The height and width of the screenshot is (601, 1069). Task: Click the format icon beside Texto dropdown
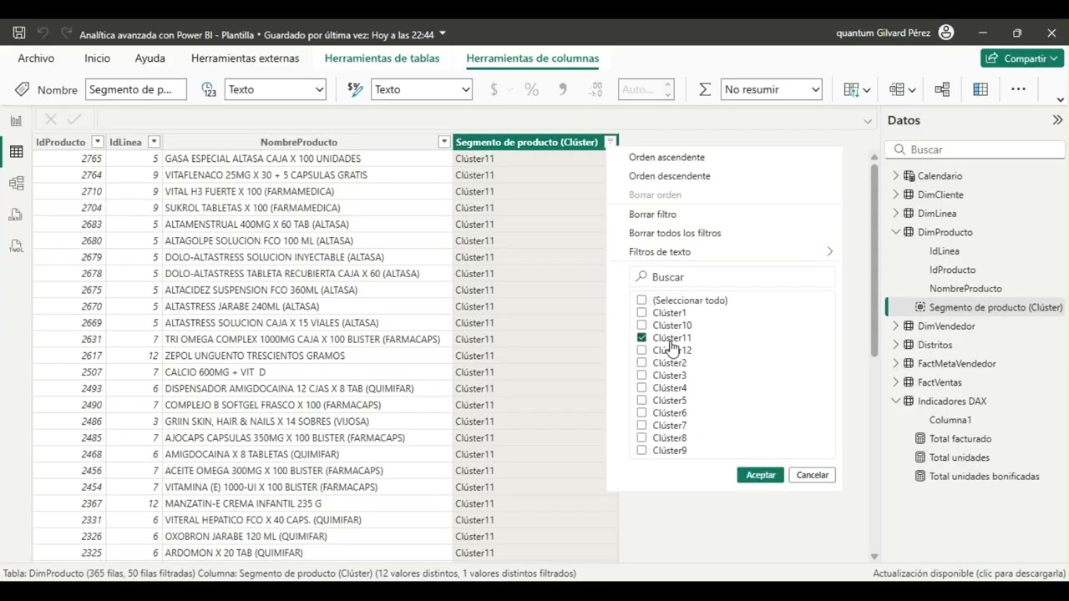356,89
